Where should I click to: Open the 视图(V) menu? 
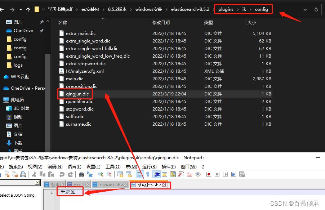point(35,167)
